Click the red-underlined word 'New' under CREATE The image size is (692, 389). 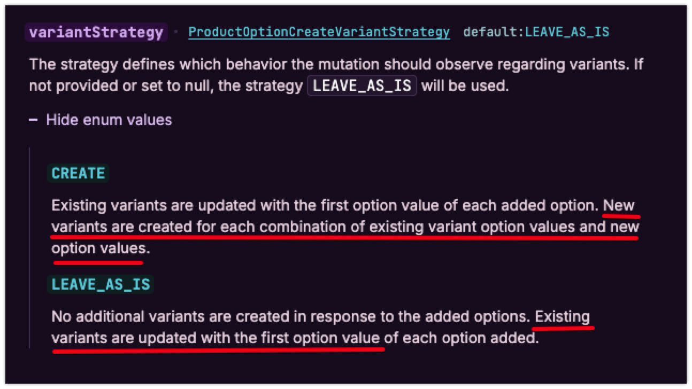point(619,206)
